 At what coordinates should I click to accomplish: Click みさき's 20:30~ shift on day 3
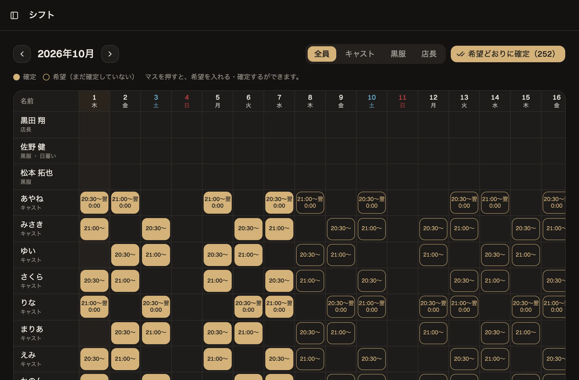click(x=156, y=229)
